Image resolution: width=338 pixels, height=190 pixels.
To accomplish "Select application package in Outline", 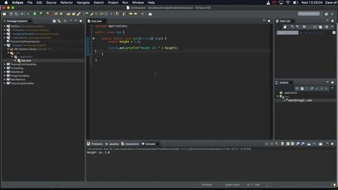I will point(290,93).
